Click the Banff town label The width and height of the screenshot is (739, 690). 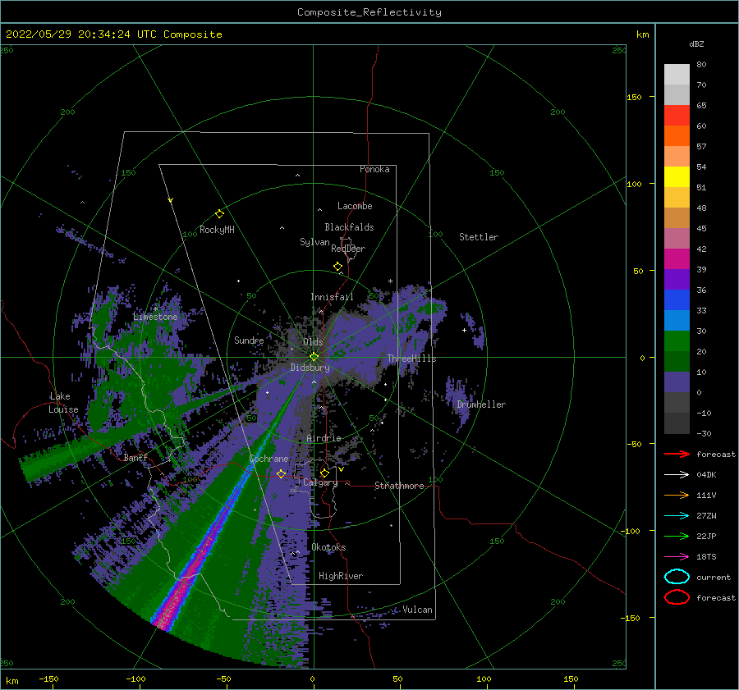tap(135, 457)
